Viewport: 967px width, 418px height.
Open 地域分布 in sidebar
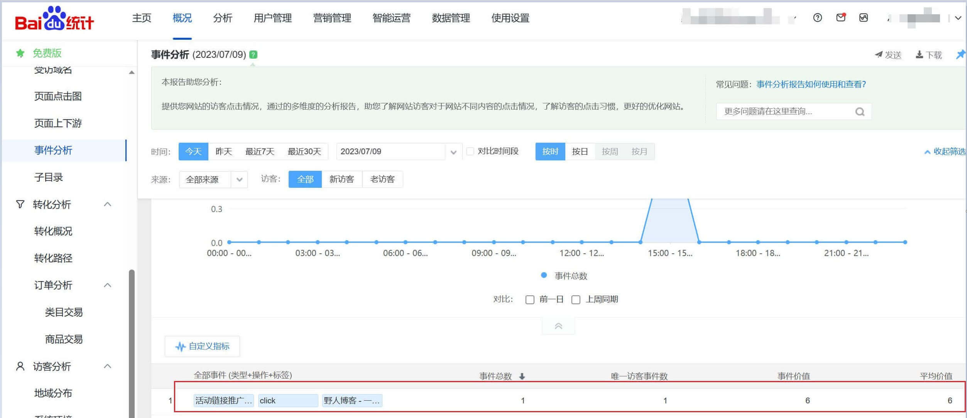(x=53, y=393)
